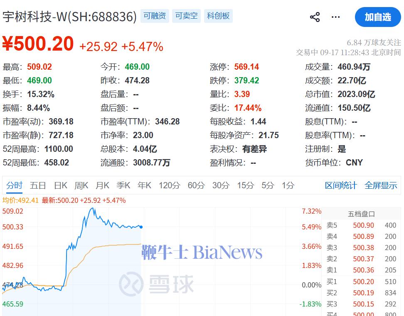Click the 量比 3.39 value
This screenshot has width=404, height=316.
[242, 94]
